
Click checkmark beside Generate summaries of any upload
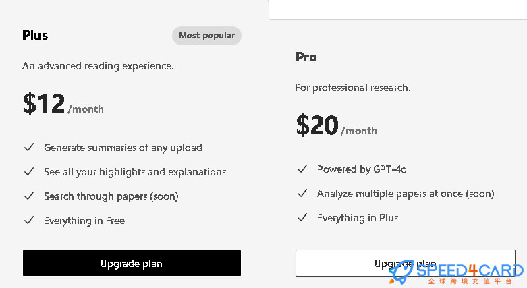(29, 147)
